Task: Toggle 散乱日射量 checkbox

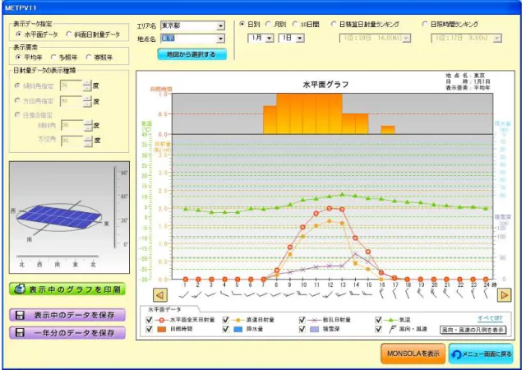Action: 302,320
